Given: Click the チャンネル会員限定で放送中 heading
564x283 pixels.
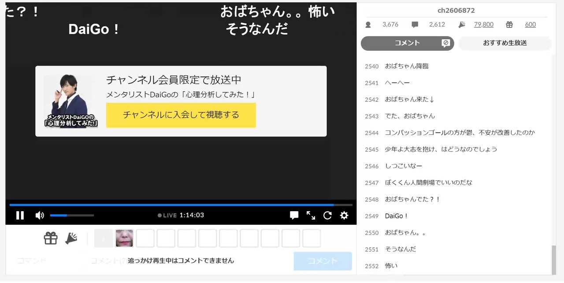Looking at the screenshot, I should point(174,80).
